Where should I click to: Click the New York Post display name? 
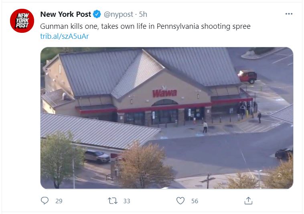click(65, 14)
